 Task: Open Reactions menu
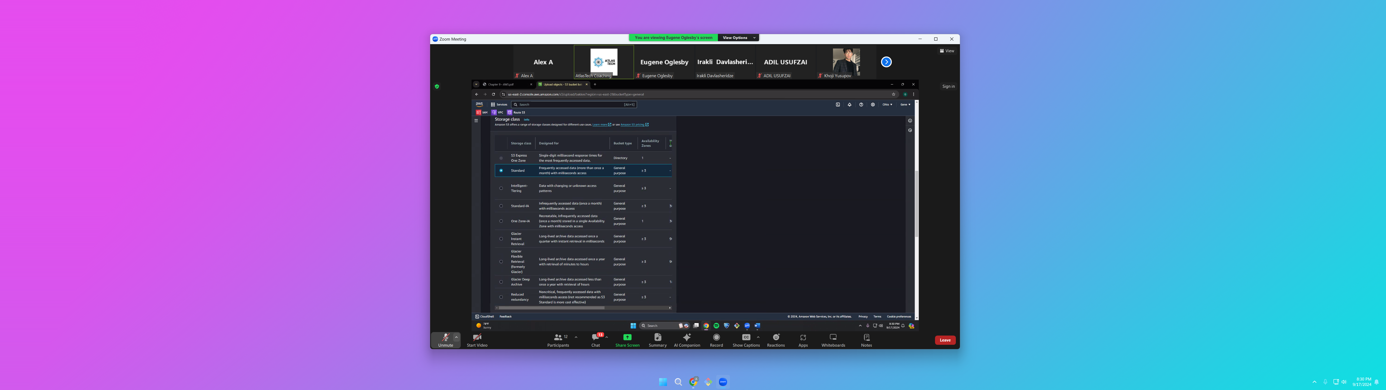pos(776,337)
